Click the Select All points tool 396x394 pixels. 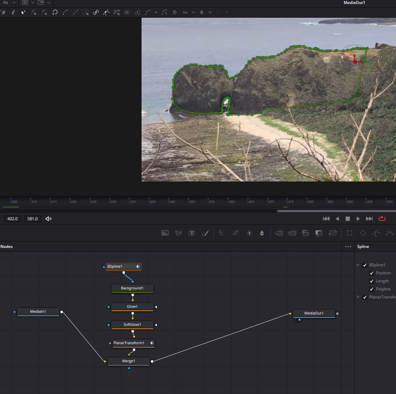[85, 12]
